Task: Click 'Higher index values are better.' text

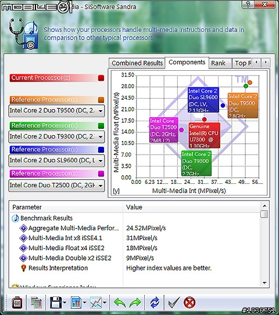Action: [x=169, y=268]
